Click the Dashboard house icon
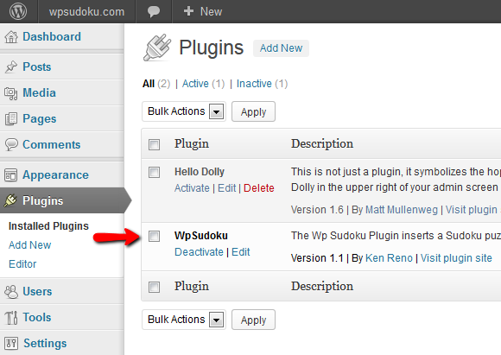Screen dimensions: 501x355 [11, 37]
